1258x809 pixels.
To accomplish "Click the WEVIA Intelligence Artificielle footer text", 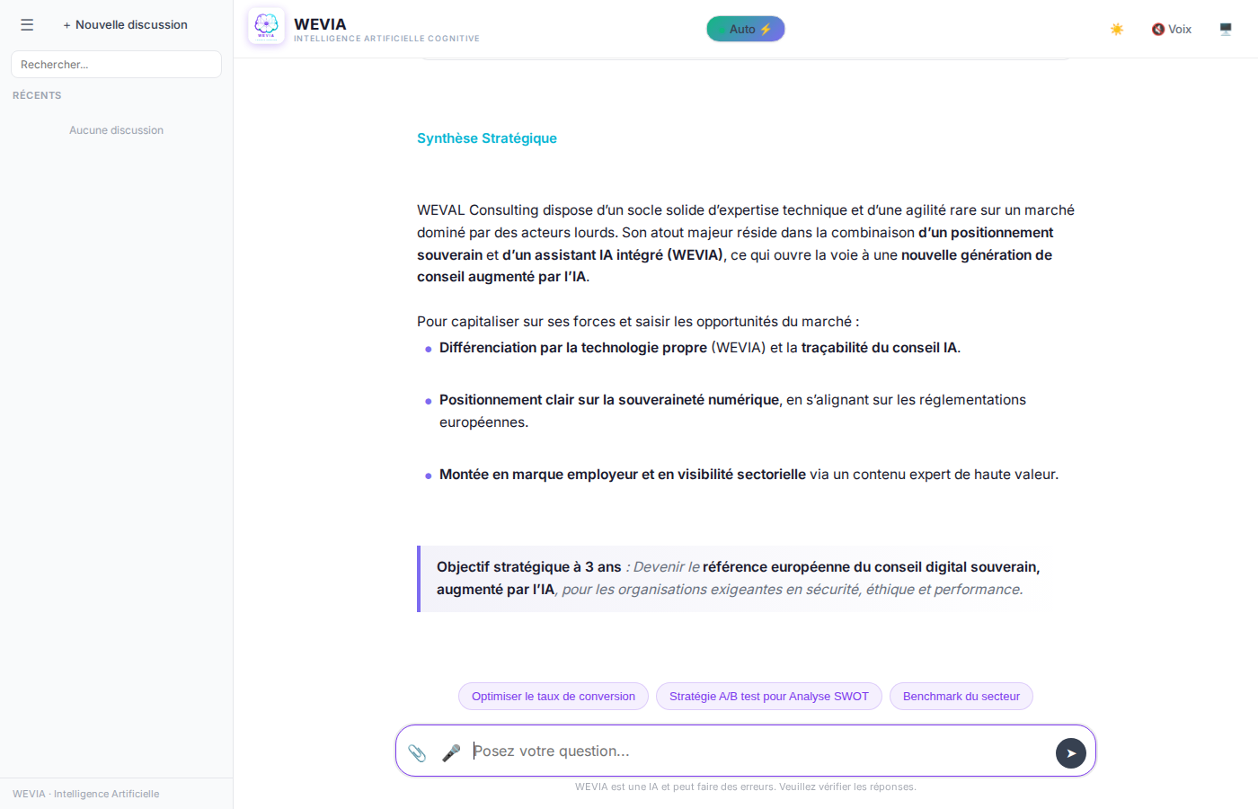I will click(86, 794).
